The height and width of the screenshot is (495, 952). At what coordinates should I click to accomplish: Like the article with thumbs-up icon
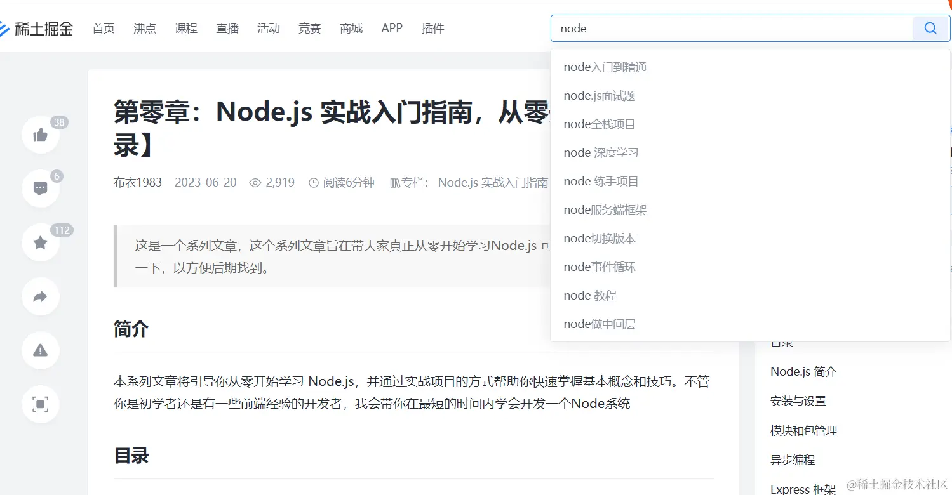click(x=41, y=135)
